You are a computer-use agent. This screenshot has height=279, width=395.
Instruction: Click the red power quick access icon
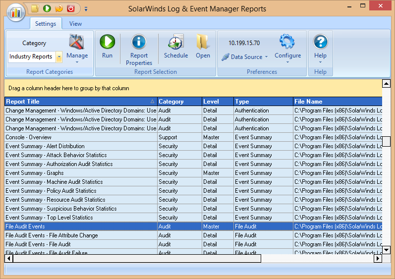(70, 8)
